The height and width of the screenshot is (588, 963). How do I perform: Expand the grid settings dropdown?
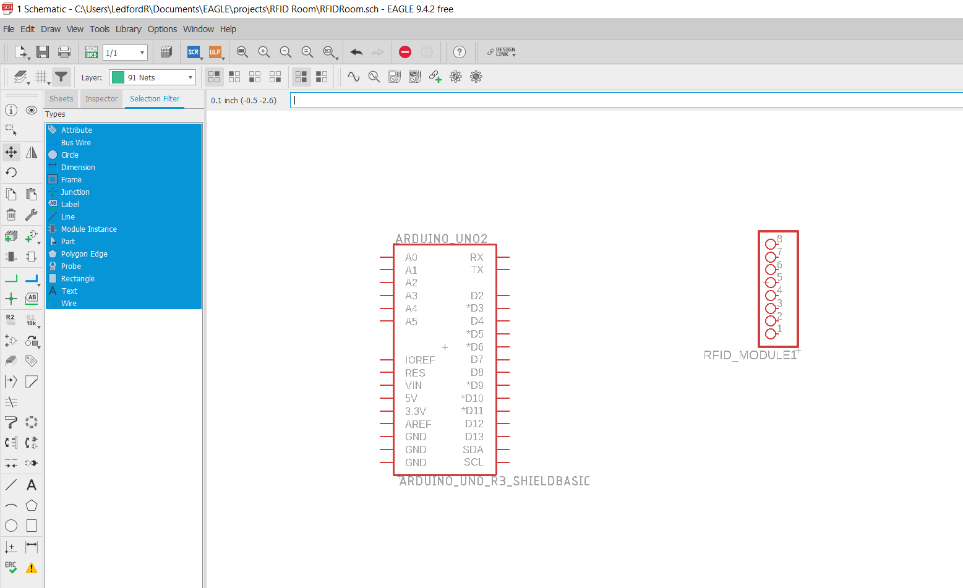tap(49, 83)
